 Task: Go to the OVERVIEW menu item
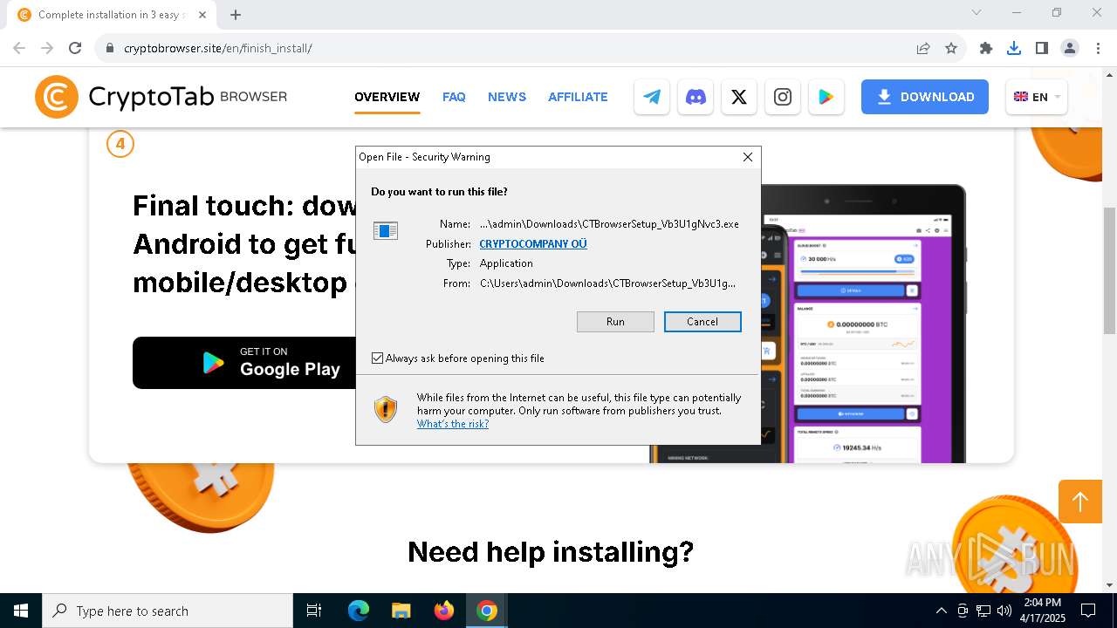(387, 97)
